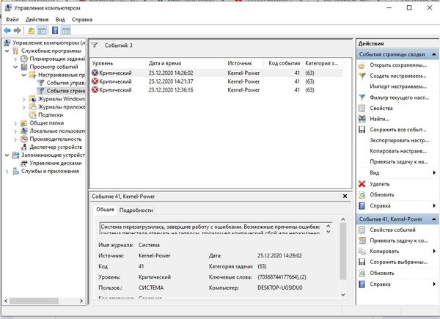Expand Services and Applications (Службы и приложения)

(x=7, y=171)
